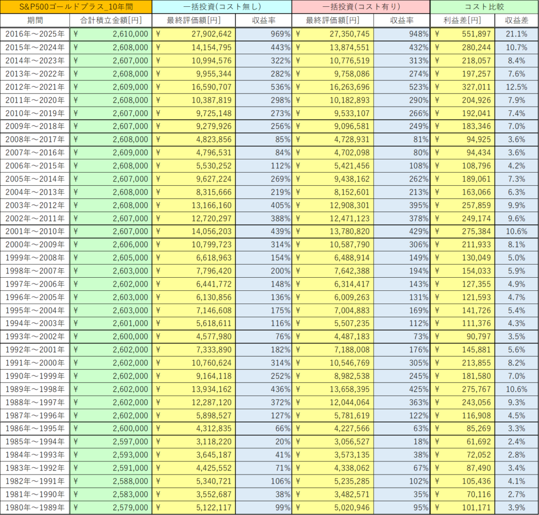Select the 一括投資(コスト有り) header cell
539x515 pixels.
(x=361, y=7)
